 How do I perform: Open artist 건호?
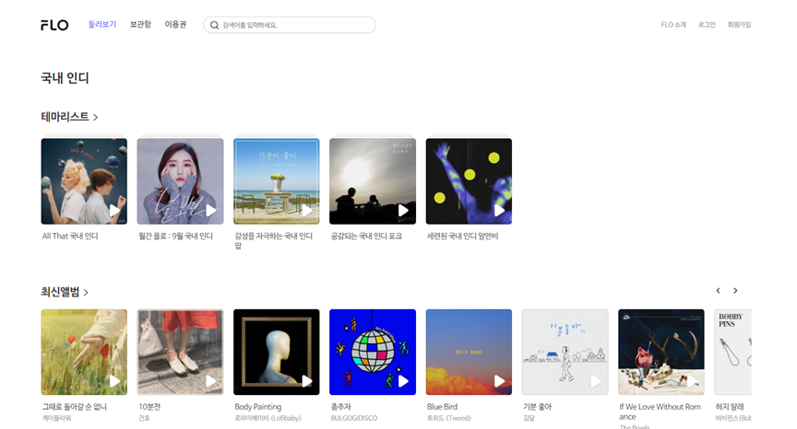pos(144,418)
